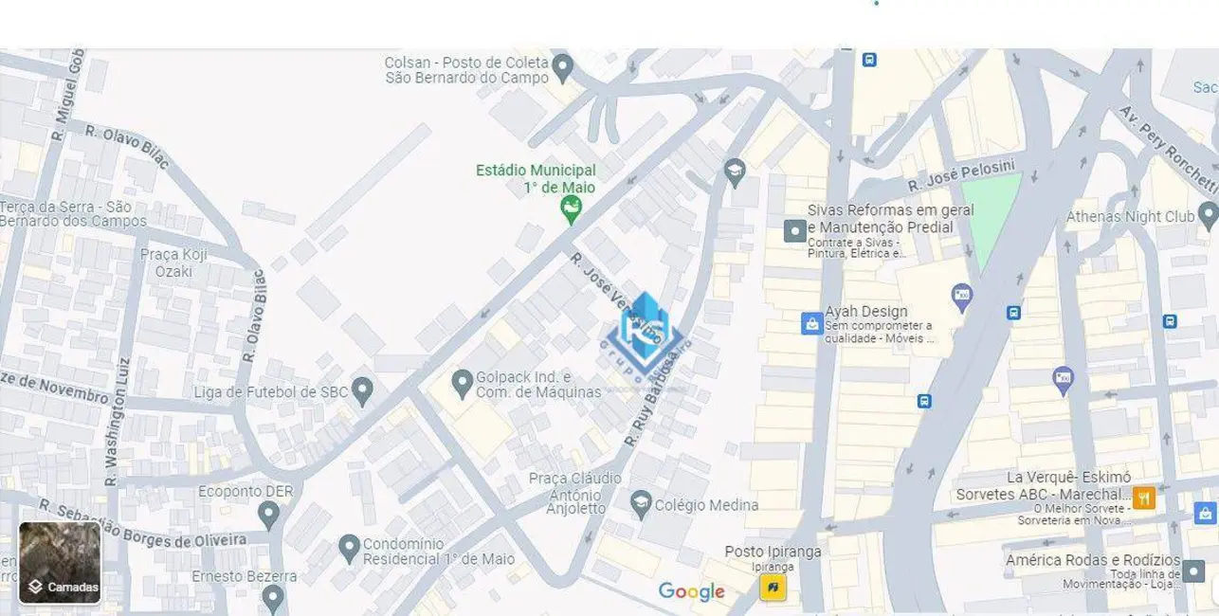Image resolution: width=1219 pixels, height=616 pixels.
Task: Click the Google logo link
Action: pyautogui.click(x=692, y=592)
